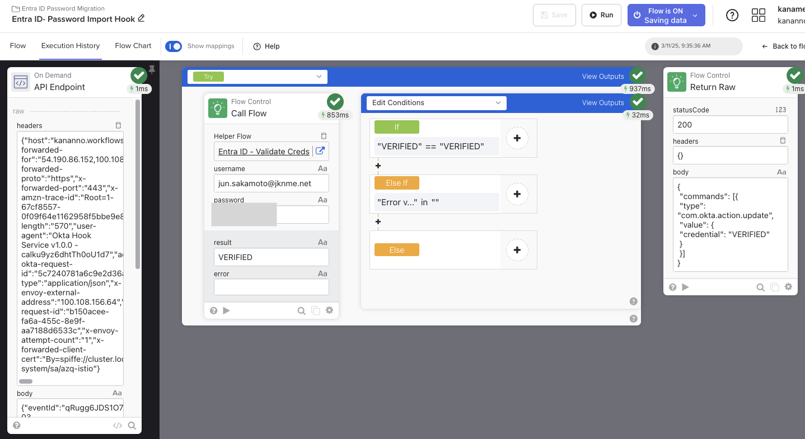The height and width of the screenshot is (439, 805).
Task: Open Entra ID - Validate Creds external link icon
Action: (320, 151)
